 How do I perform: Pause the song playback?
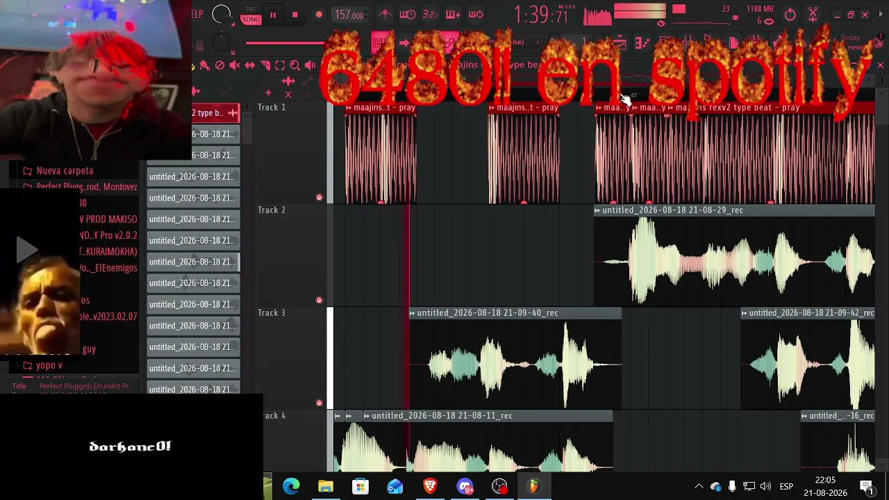tap(273, 15)
